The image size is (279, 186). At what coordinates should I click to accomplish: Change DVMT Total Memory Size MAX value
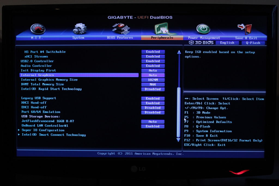coord(153,84)
